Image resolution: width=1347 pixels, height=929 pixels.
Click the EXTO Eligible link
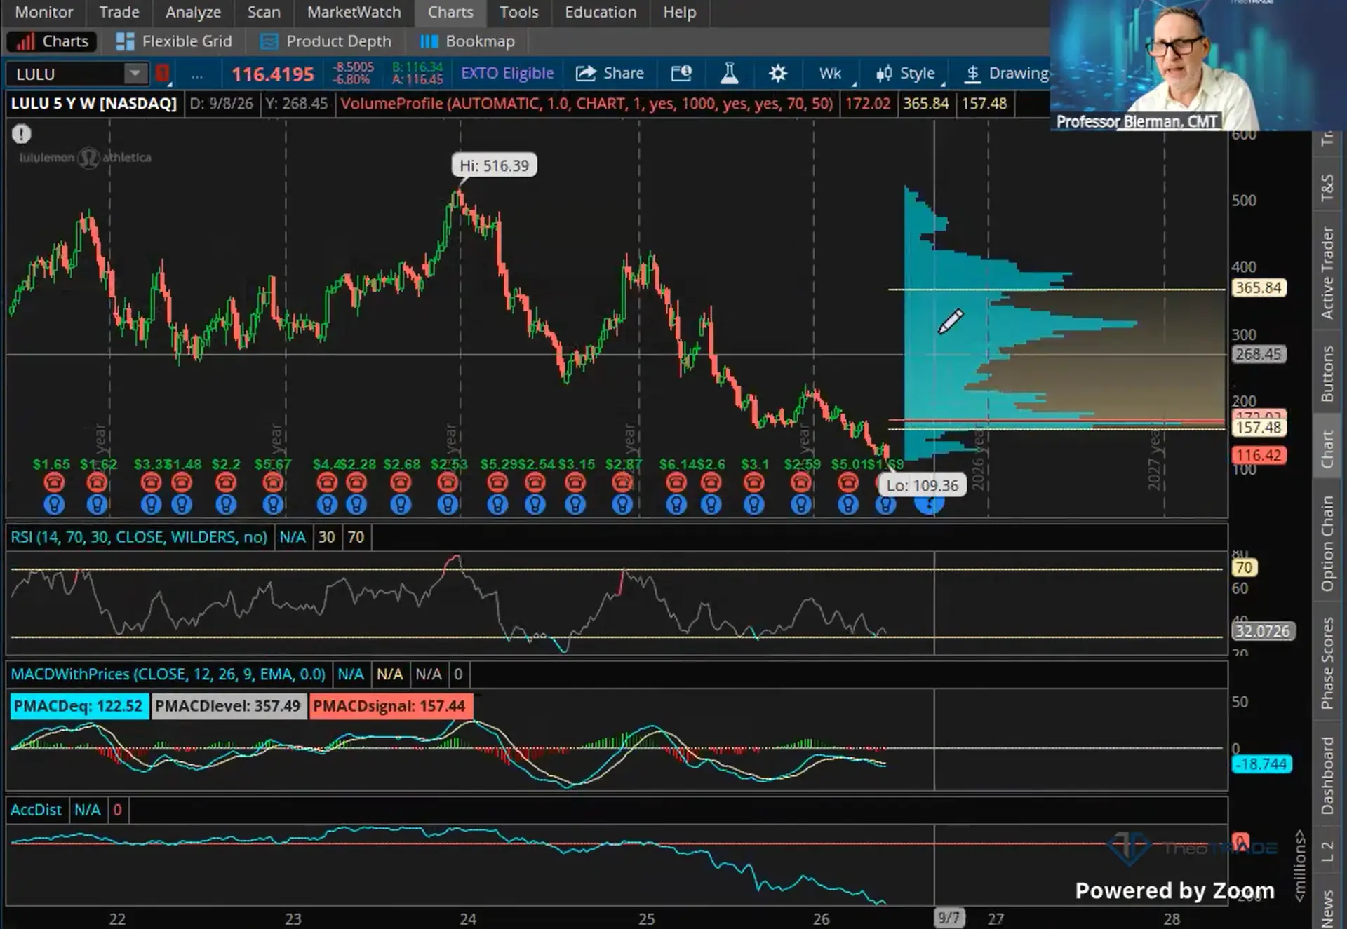click(x=507, y=73)
